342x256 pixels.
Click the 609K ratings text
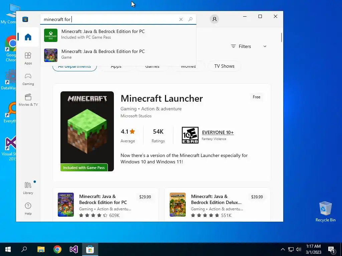click(x=114, y=215)
